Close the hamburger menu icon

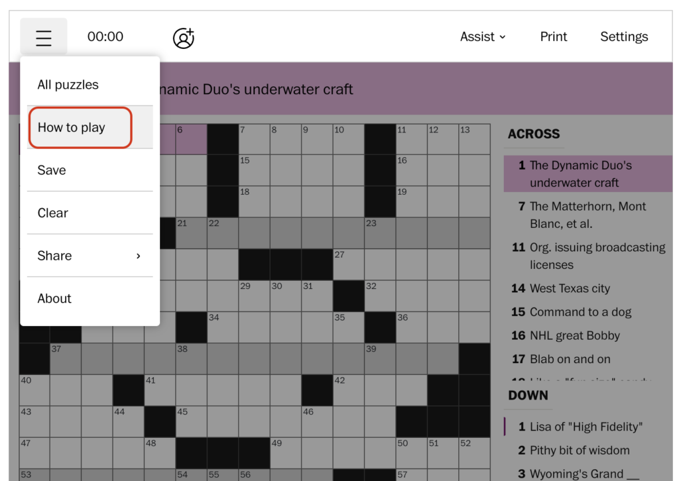coord(43,37)
